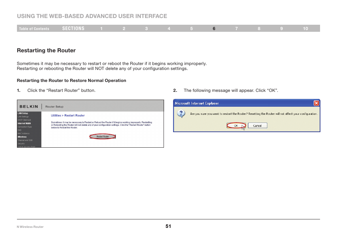Click OK in the Internet Explorer dialog
337x236 pixels.
pyautogui.click(x=236, y=125)
